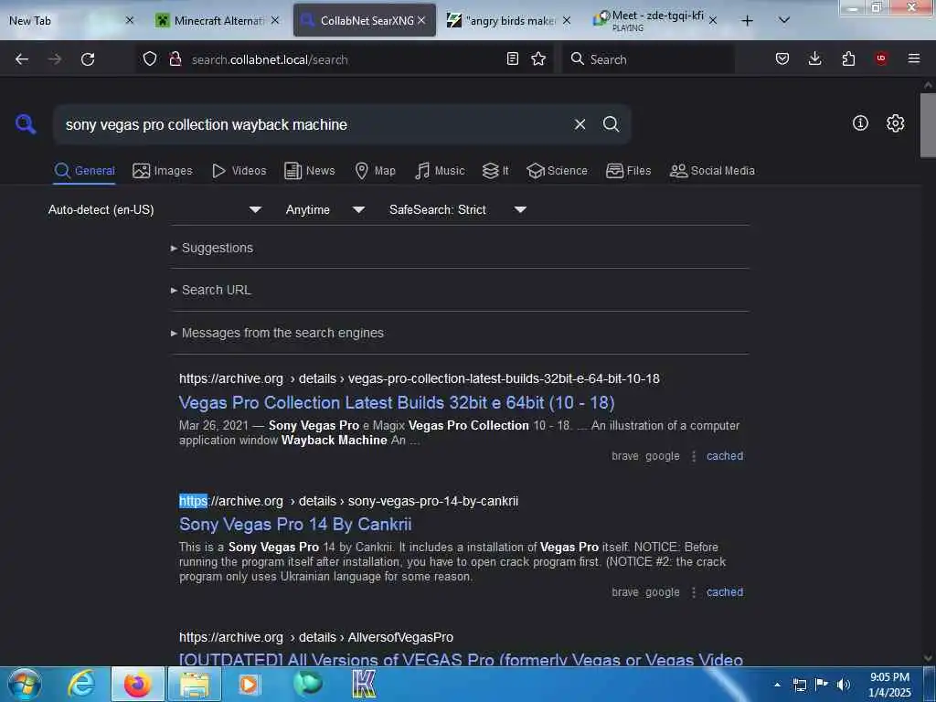Expand Messages from the search engines
The width and height of the screenshot is (936, 702).
277,333
